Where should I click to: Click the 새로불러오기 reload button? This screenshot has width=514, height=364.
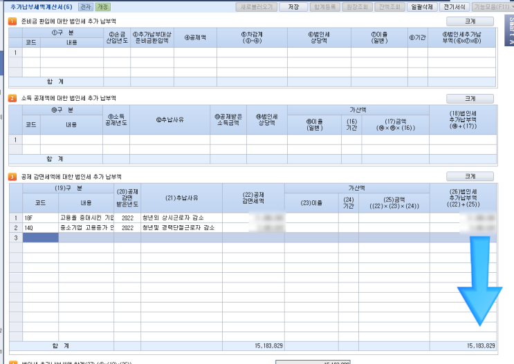tap(257, 7)
